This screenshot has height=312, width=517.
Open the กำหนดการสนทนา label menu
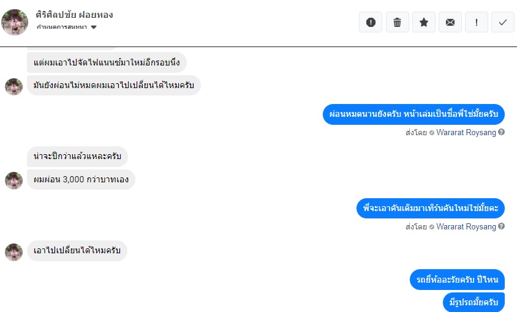(62, 27)
